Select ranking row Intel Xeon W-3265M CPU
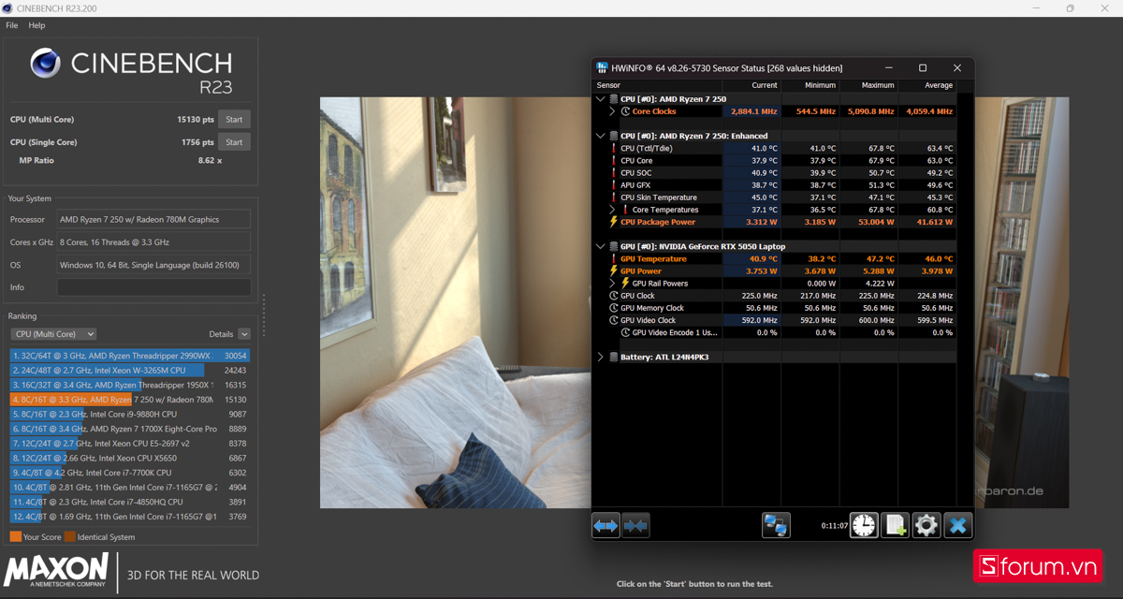The height and width of the screenshot is (599, 1123). pyautogui.click(x=129, y=371)
